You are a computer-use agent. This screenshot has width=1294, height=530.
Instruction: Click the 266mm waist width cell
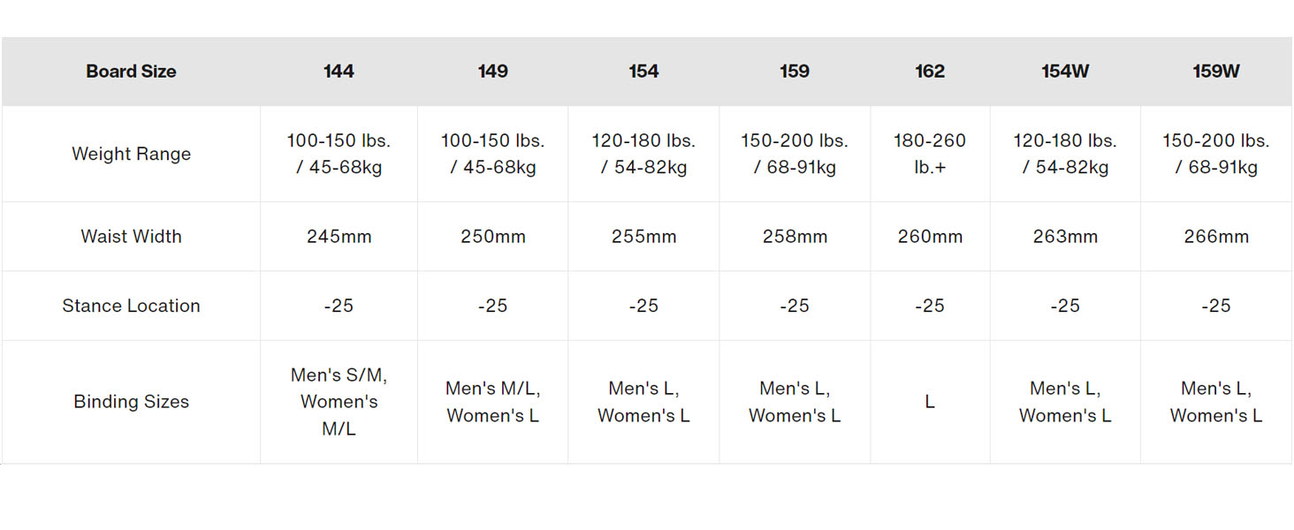point(1216,237)
